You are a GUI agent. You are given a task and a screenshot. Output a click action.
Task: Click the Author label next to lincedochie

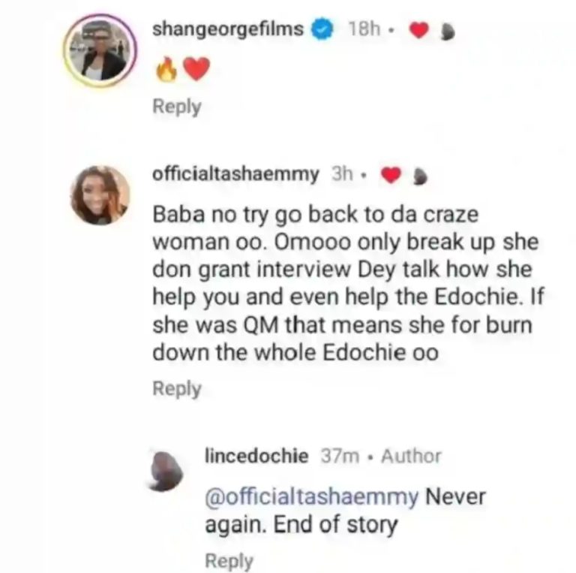tap(411, 456)
